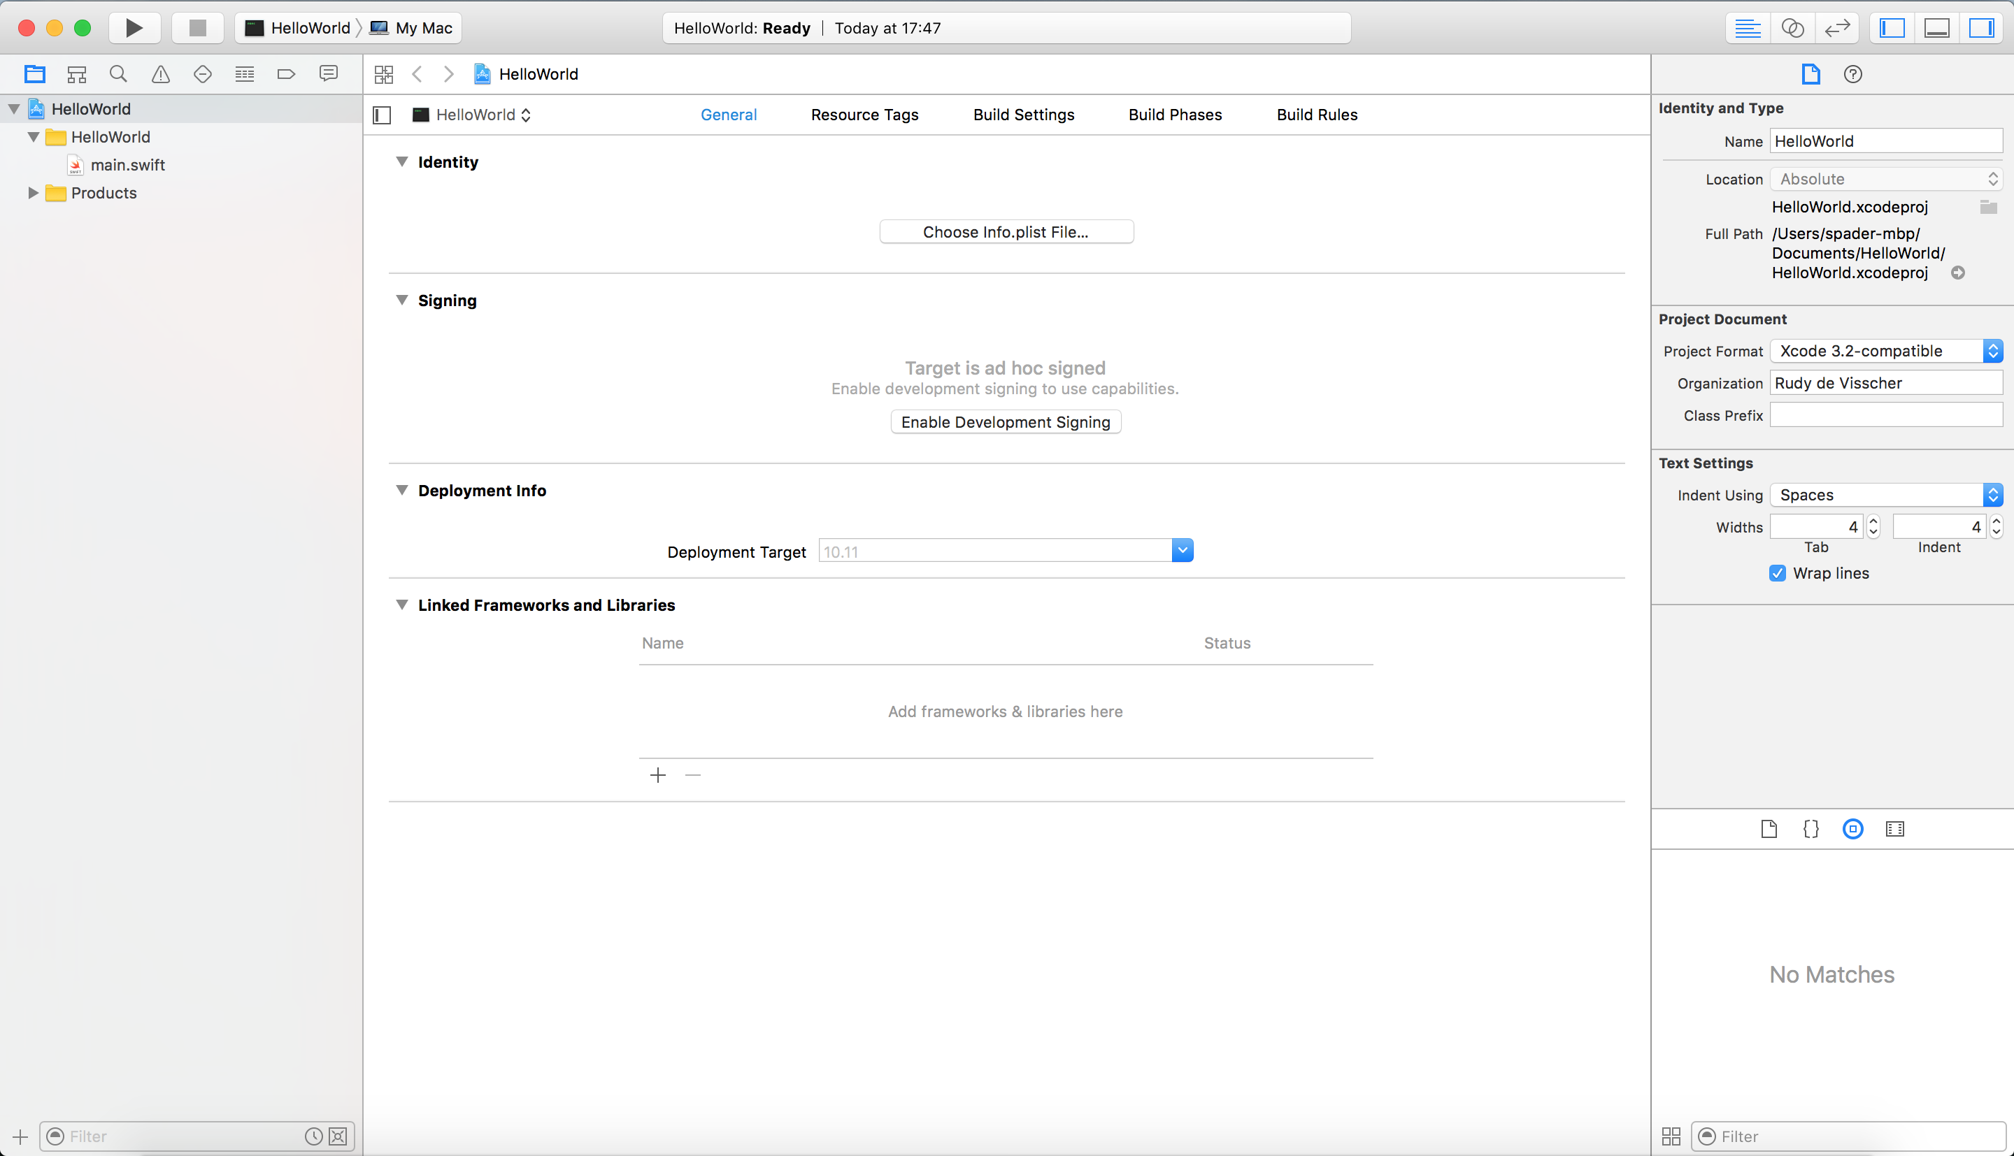This screenshot has width=2014, height=1156.
Task: Open the Deployment Target dropdown
Action: pyautogui.click(x=1183, y=550)
